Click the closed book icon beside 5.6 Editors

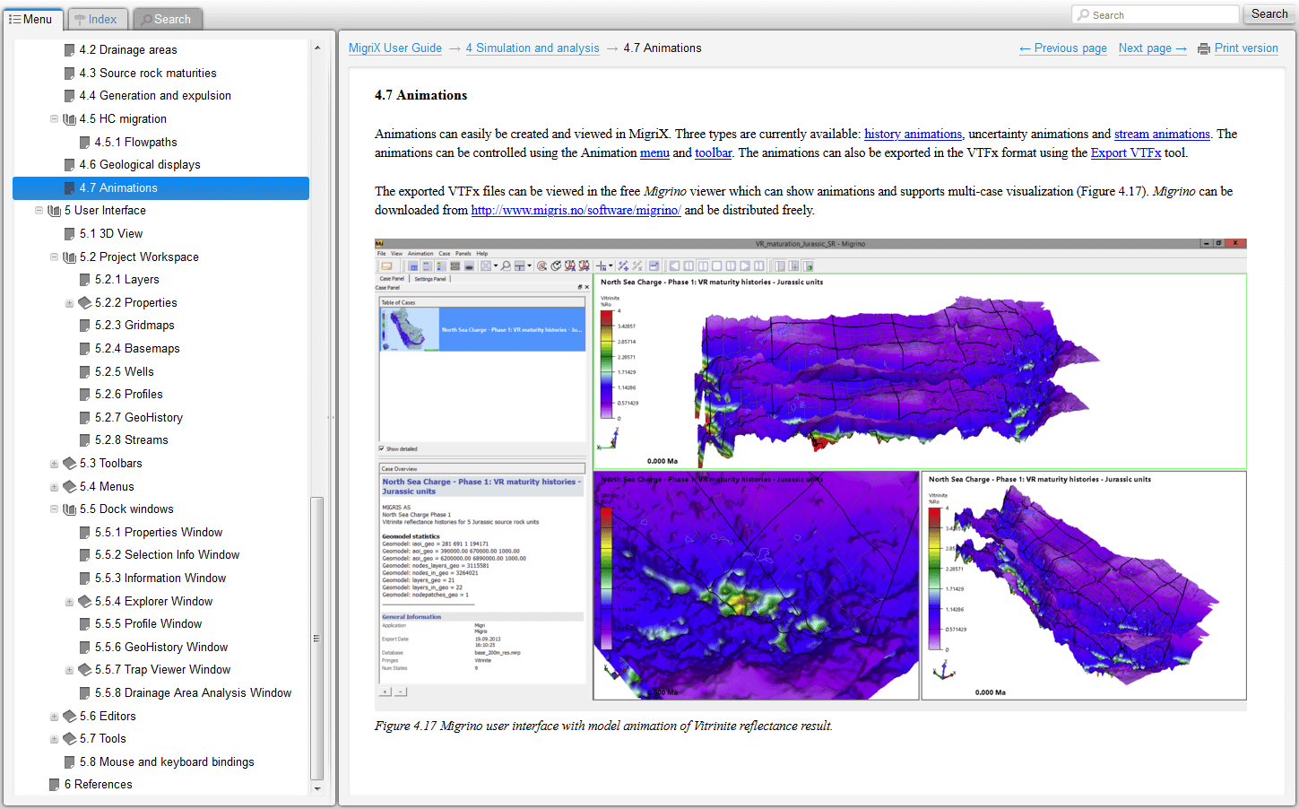[x=70, y=717]
